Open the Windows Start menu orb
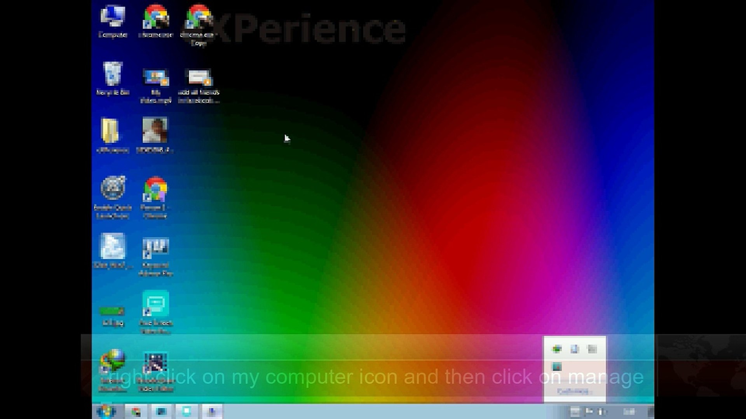 [x=106, y=411]
